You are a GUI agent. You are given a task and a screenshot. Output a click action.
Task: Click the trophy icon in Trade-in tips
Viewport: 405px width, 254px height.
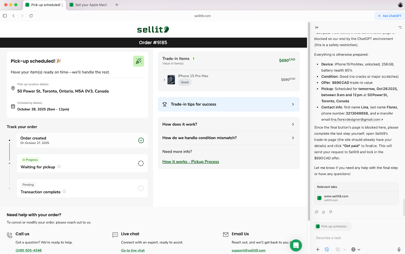click(x=165, y=104)
